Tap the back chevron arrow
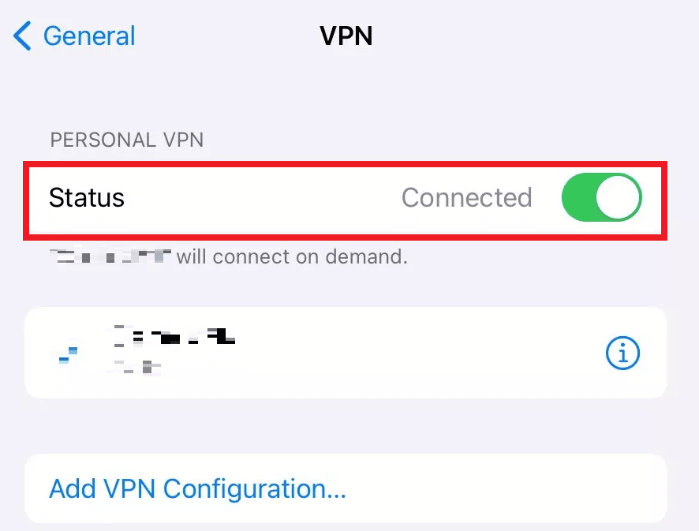This screenshot has width=699, height=531. (x=22, y=36)
